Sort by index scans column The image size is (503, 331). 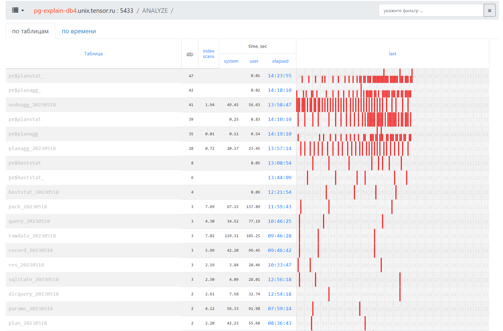coord(208,54)
